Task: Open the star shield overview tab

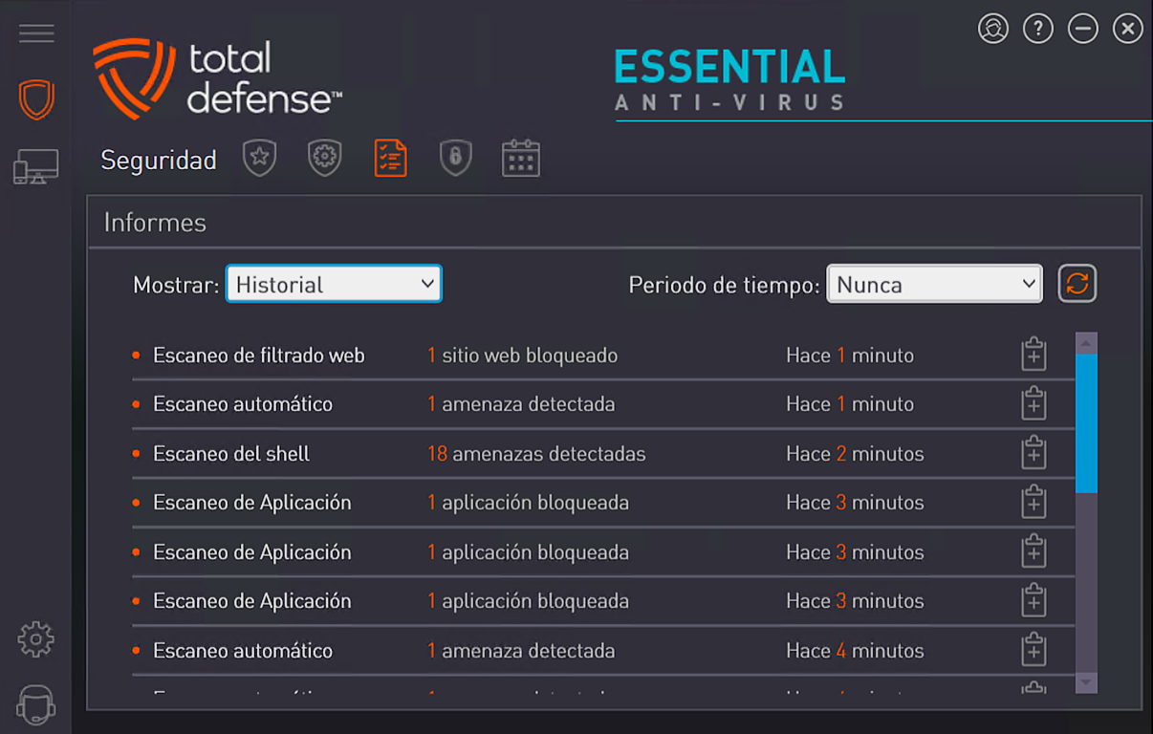Action: 259,158
